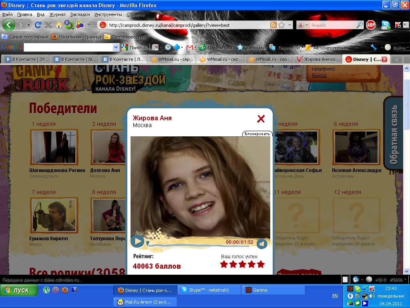The width and height of the screenshot is (410, 308).
Task: Open the Файл menu
Action: 7,14
